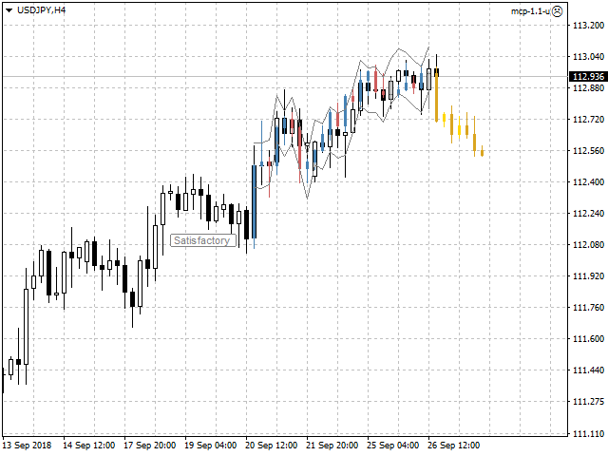Select the tall blue candle near 20 Sep
The image size is (608, 456).
[x=254, y=201]
